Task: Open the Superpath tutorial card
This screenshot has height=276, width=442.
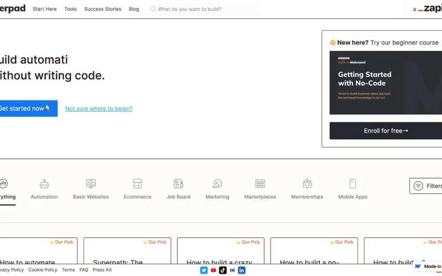Action: 128,251
